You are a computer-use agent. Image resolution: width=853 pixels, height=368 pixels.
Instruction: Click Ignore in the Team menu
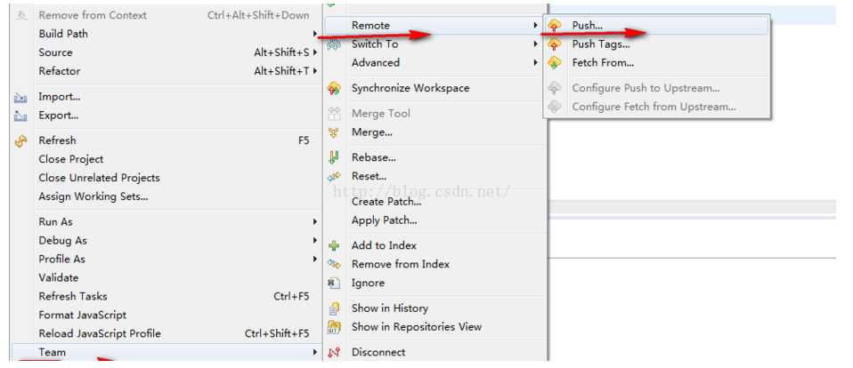368,283
